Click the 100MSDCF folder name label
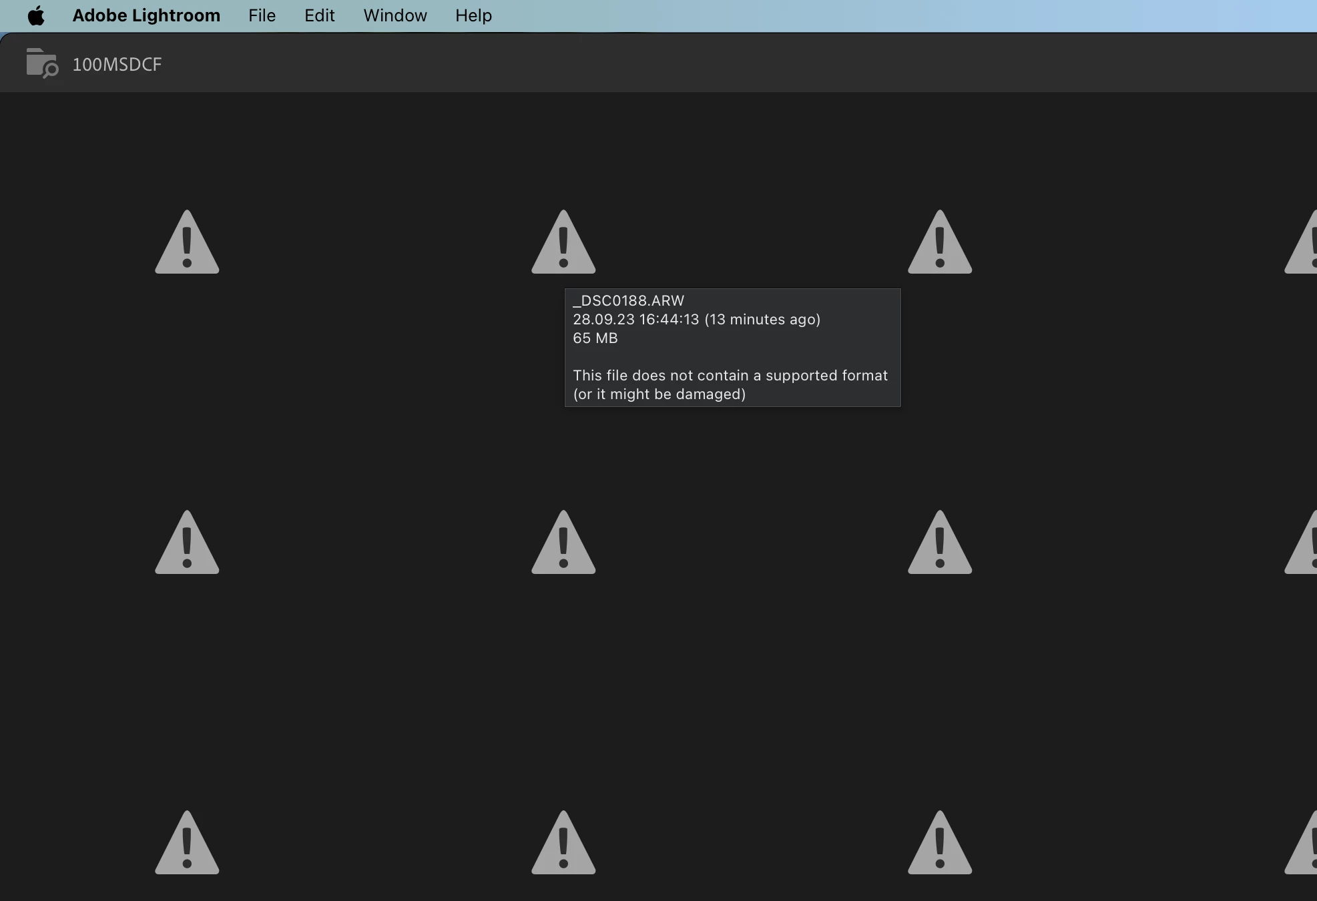The height and width of the screenshot is (901, 1317). [117, 65]
